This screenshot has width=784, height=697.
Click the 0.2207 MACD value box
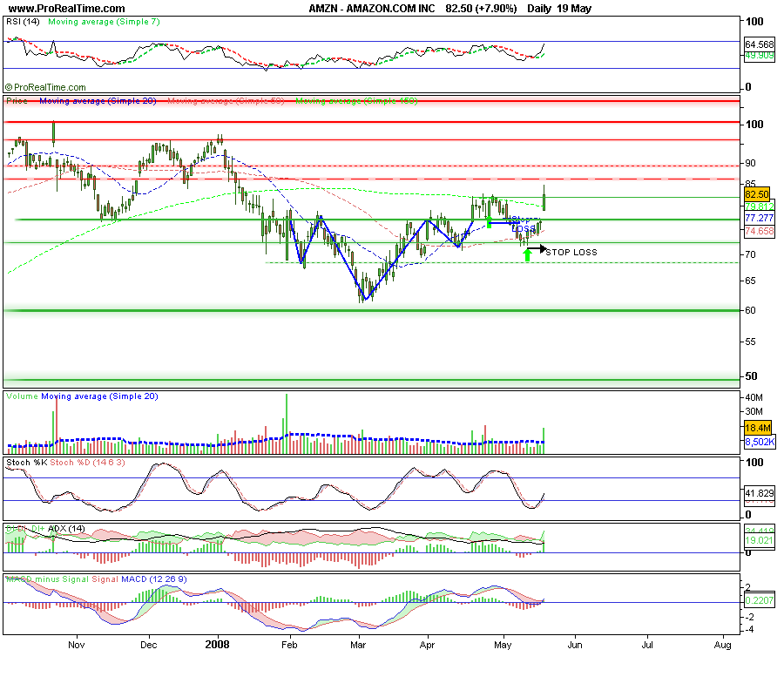(759, 600)
